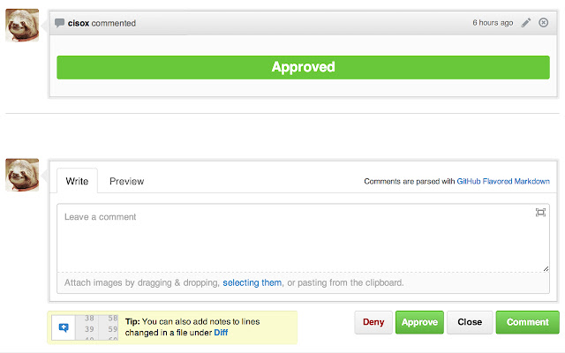Image resolution: width=565 pixels, height=353 pixels.
Task: Follow the Diff link in the tip
Action: pyautogui.click(x=221, y=333)
